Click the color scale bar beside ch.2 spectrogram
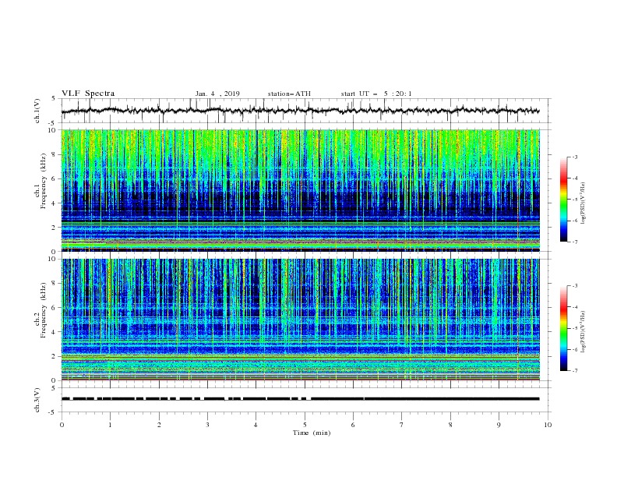 pos(563,328)
